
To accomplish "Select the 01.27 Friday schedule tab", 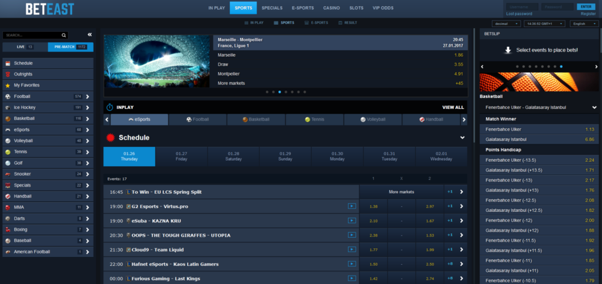I will click(x=181, y=156).
